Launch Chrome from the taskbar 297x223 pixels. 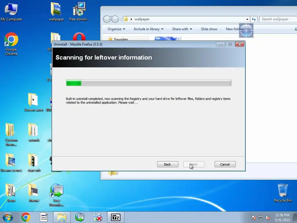[26, 217]
